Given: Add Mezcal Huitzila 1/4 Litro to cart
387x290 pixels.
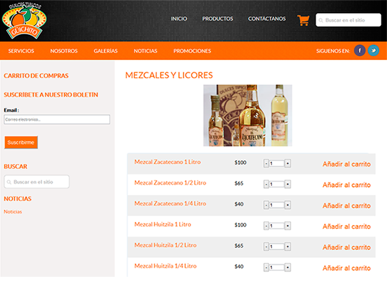Looking at the screenshot, I should click(x=346, y=268).
